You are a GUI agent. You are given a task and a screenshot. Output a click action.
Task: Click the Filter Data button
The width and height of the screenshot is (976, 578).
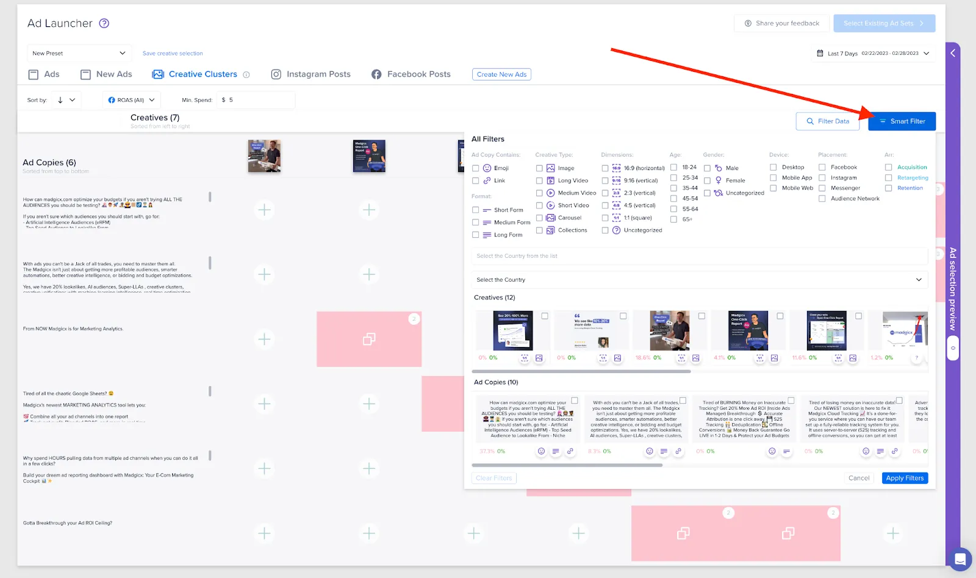coord(828,121)
